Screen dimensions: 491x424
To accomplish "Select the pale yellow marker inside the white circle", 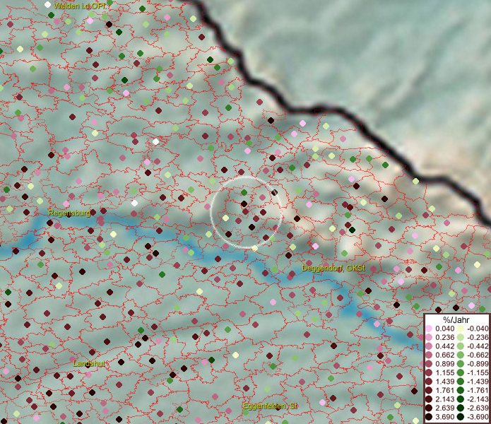I will (225, 218).
